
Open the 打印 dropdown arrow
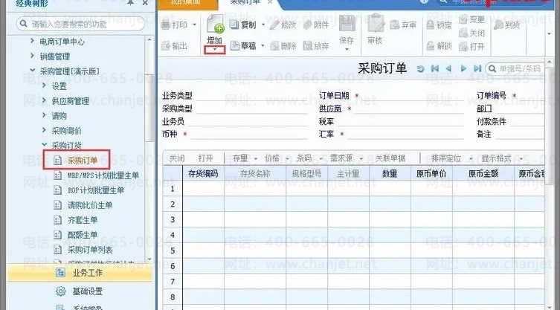[x=195, y=25]
